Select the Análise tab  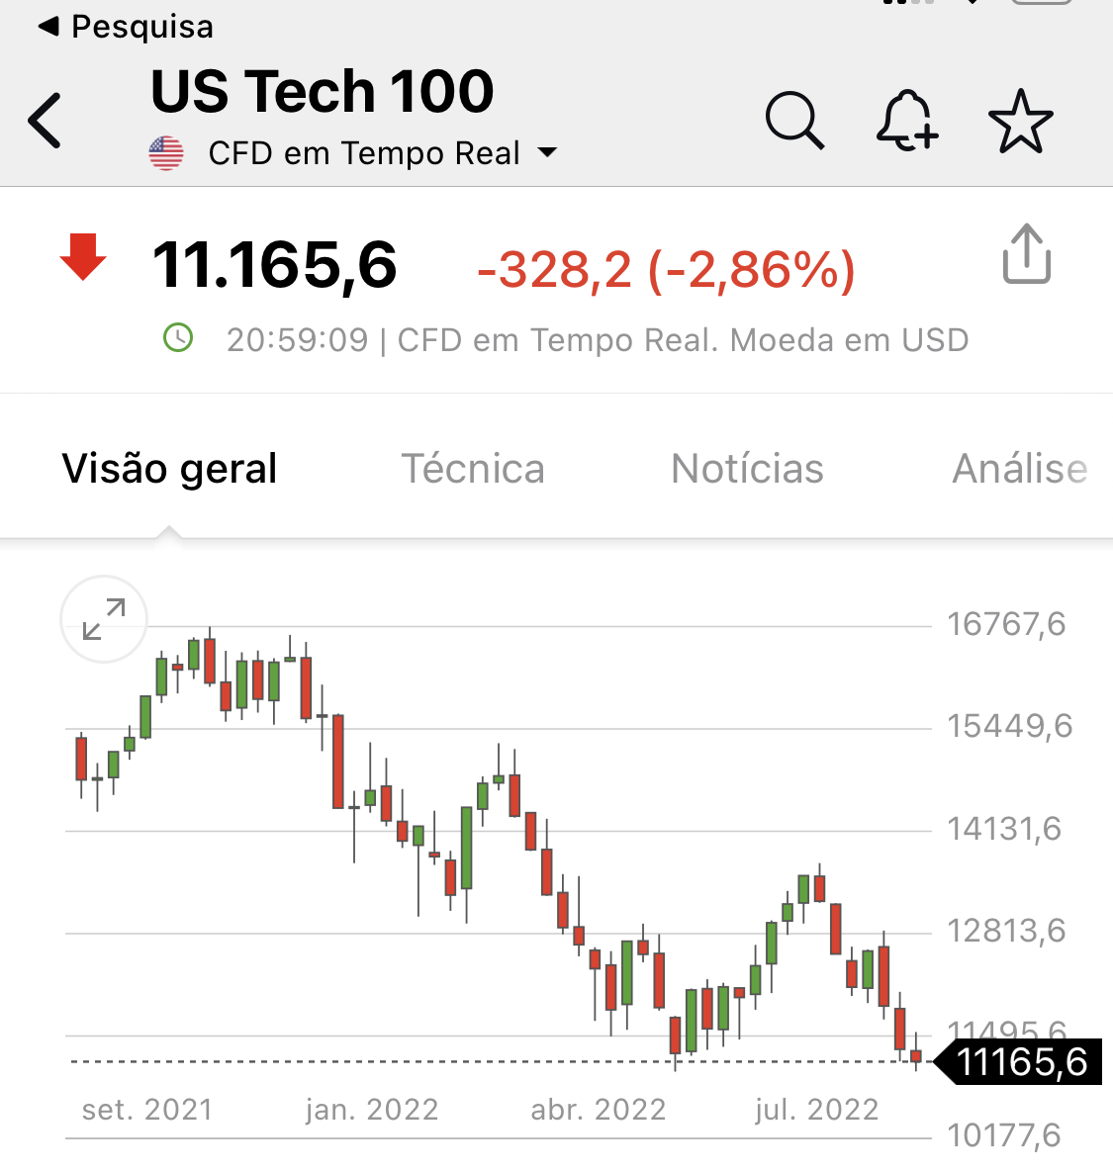(1019, 469)
